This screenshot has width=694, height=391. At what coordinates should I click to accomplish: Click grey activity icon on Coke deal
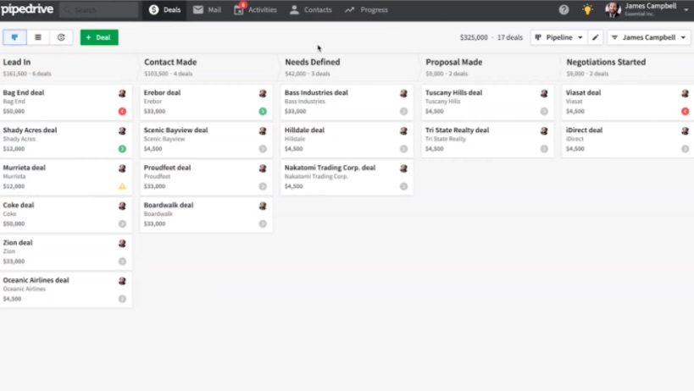pos(122,224)
